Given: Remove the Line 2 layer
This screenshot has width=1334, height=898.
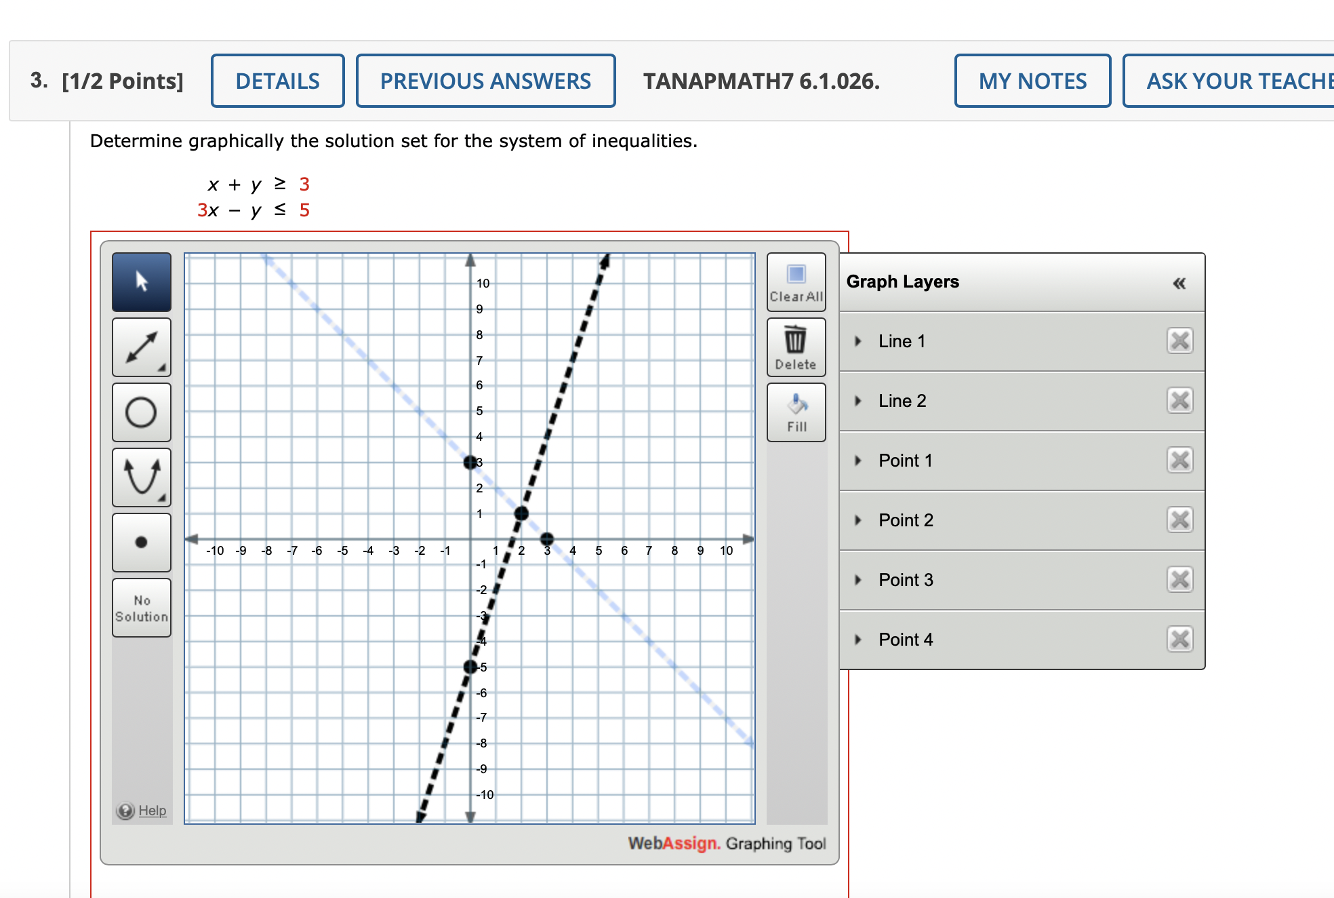Looking at the screenshot, I should pos(1179,401).
